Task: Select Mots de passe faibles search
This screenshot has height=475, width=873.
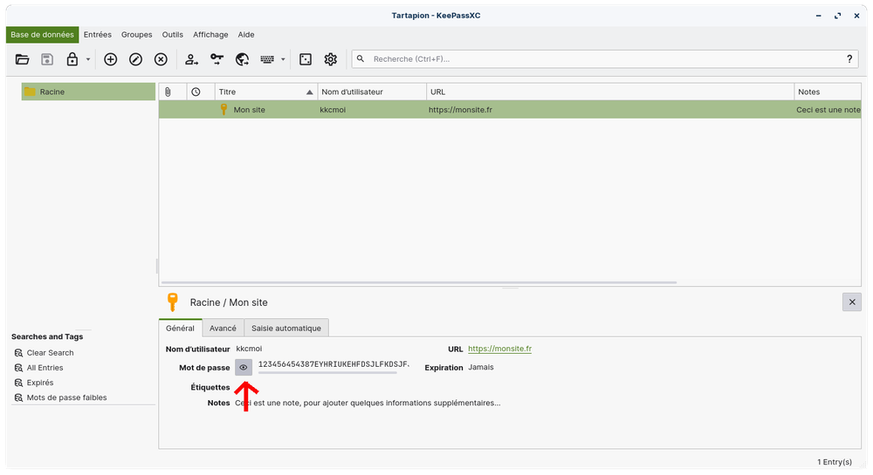Action: [66, 397]
